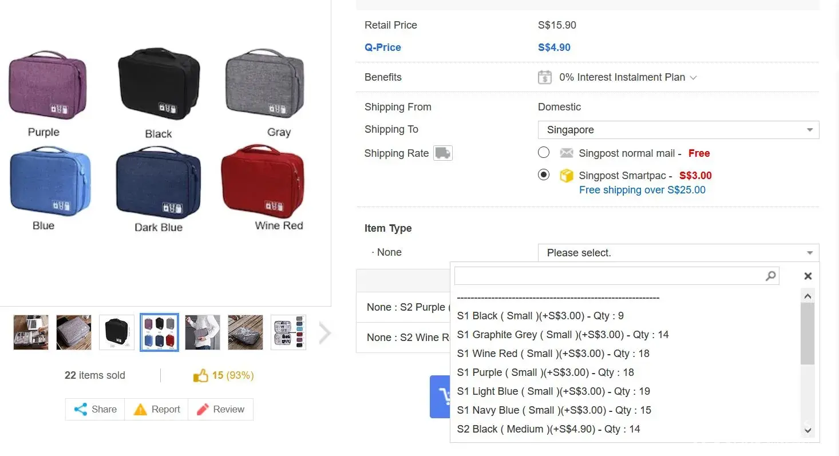Screen dimensions: 839x456
Task: Select Singpost normal mail shipping option
Action: (x=544, y=153)
